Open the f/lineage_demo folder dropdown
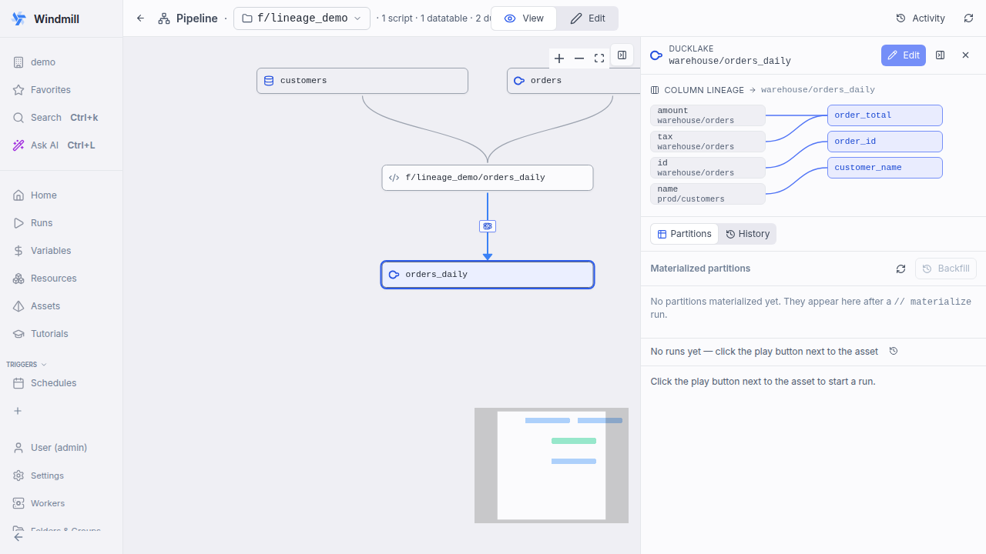The height and width of the screenshot is (554, 986). [x=302, y=18]
